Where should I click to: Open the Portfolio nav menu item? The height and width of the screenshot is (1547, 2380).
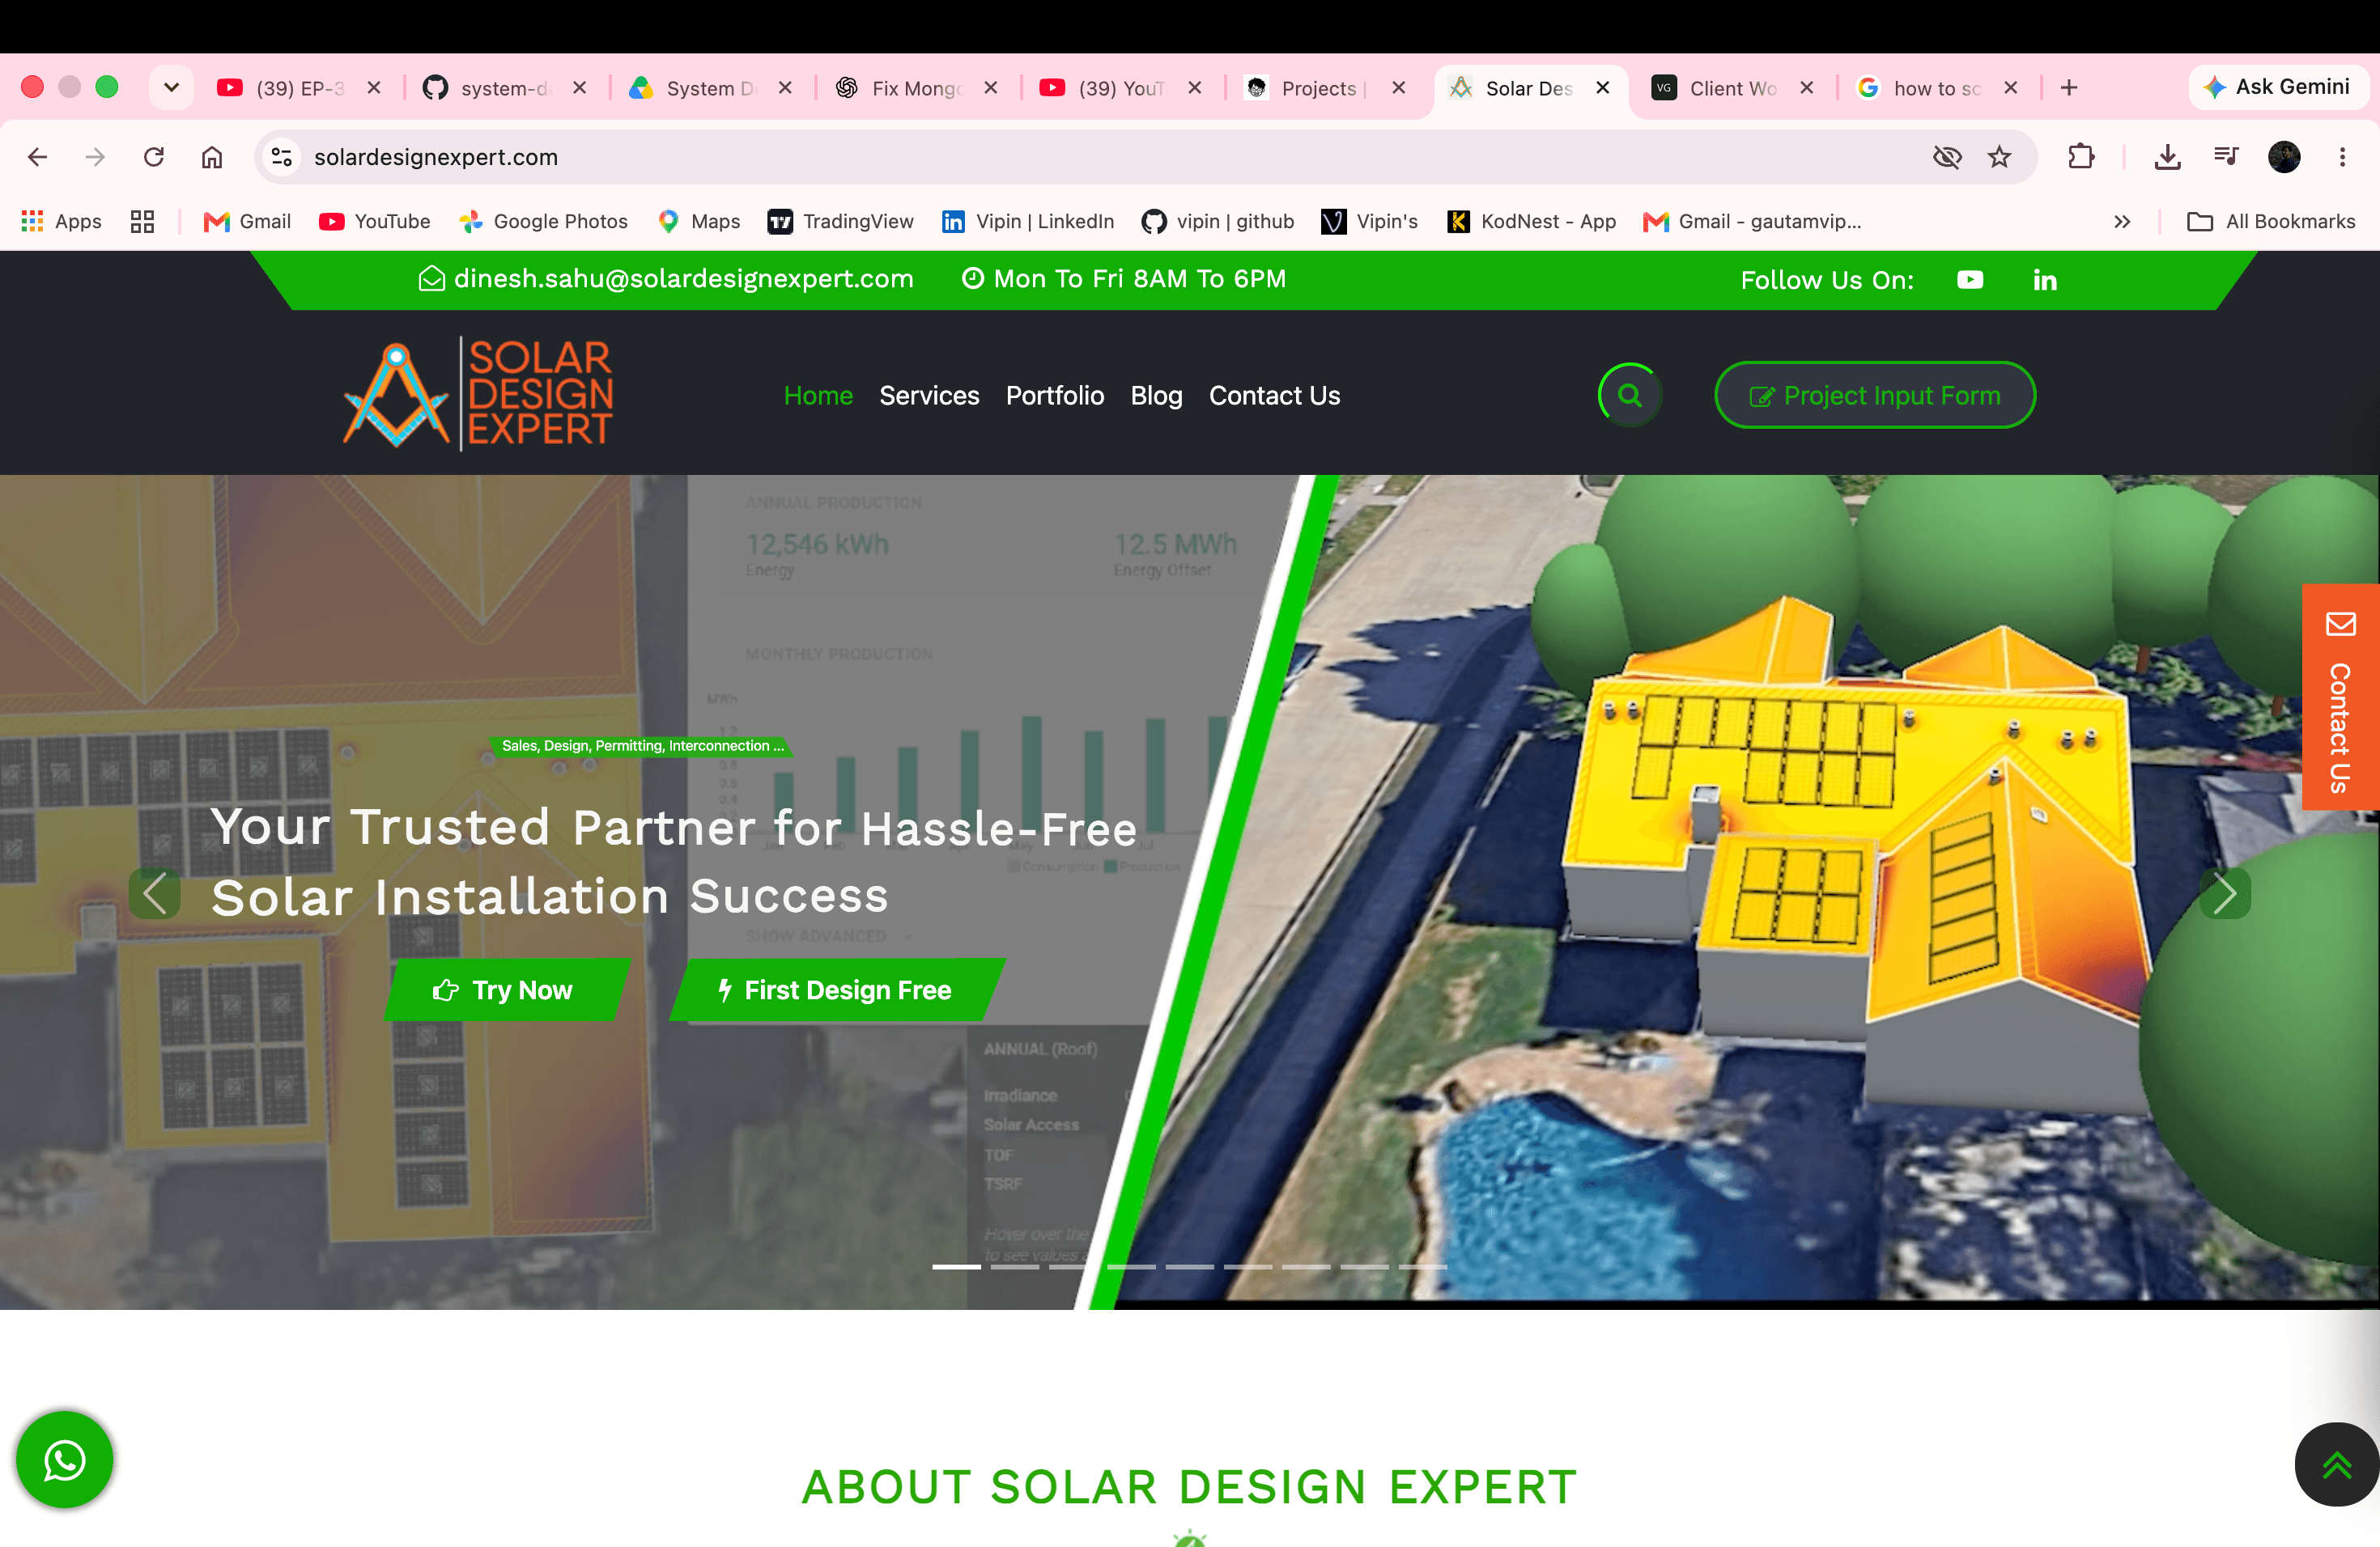[1055, 396]
